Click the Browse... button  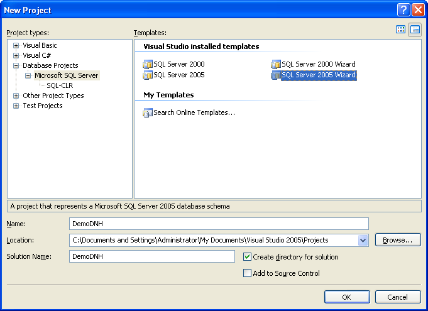[398, 240]
